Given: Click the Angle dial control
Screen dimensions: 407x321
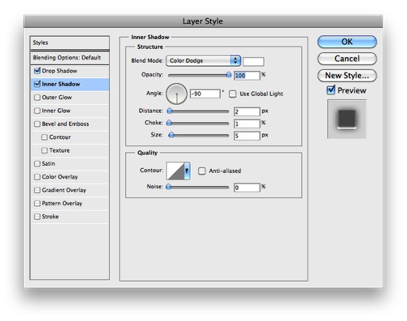Looking at the screenshot, I should (177, 94).
